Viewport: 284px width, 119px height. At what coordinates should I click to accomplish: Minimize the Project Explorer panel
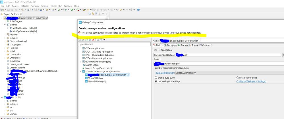click(x=103, y=14)
